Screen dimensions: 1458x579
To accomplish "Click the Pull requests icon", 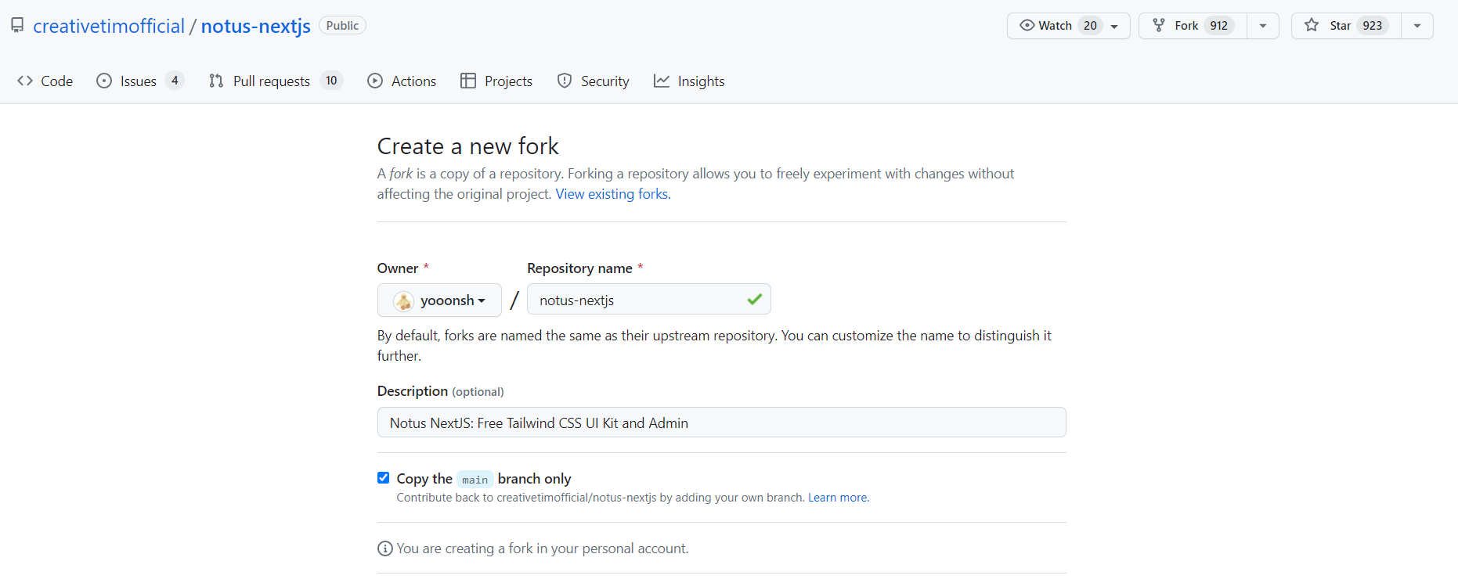I will tap(216, 81).
